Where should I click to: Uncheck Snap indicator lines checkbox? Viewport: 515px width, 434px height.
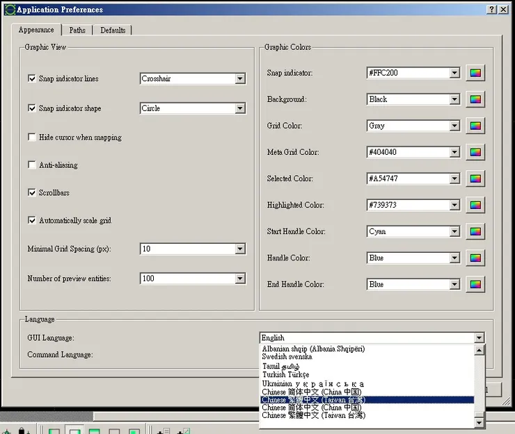(x=32, y=78)
